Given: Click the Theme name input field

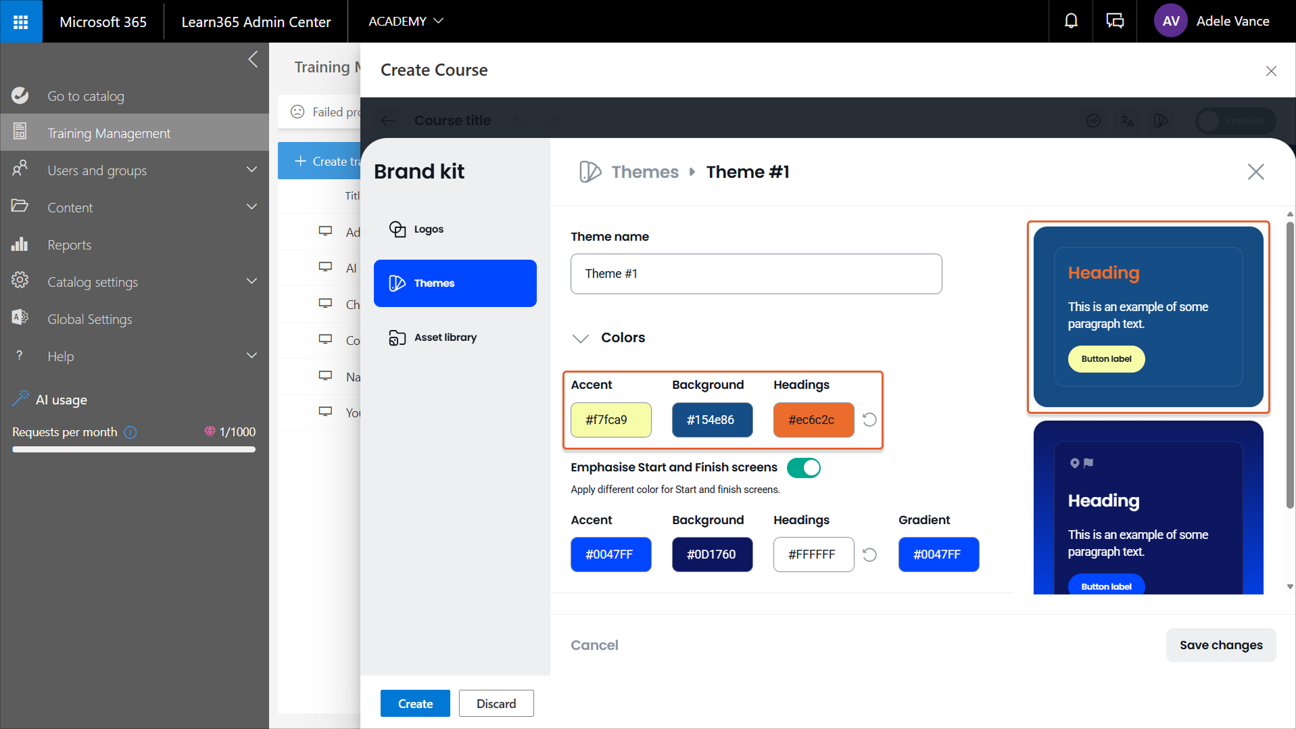Looking at the screenshot, I should coord(756,274).
